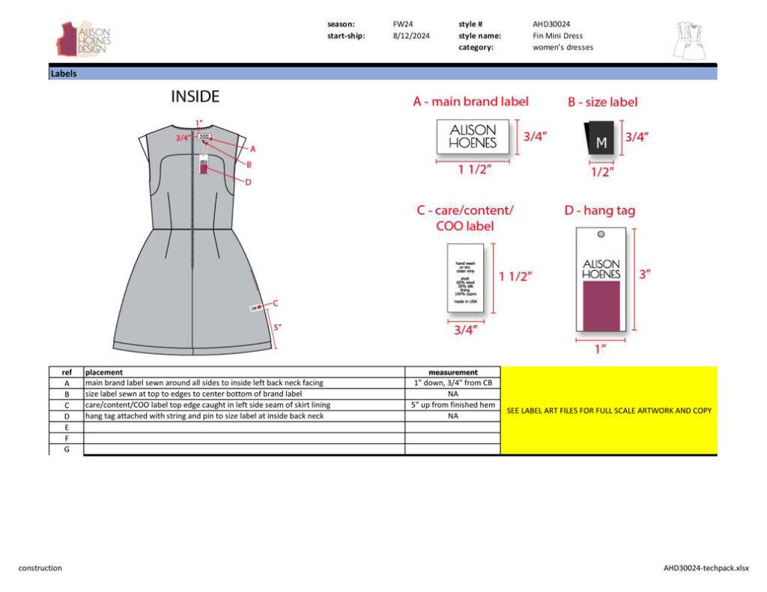This screenshot has height=592, width=767.
Task: Select the 'construction' footer text
Action: click(x=40, y=568)
